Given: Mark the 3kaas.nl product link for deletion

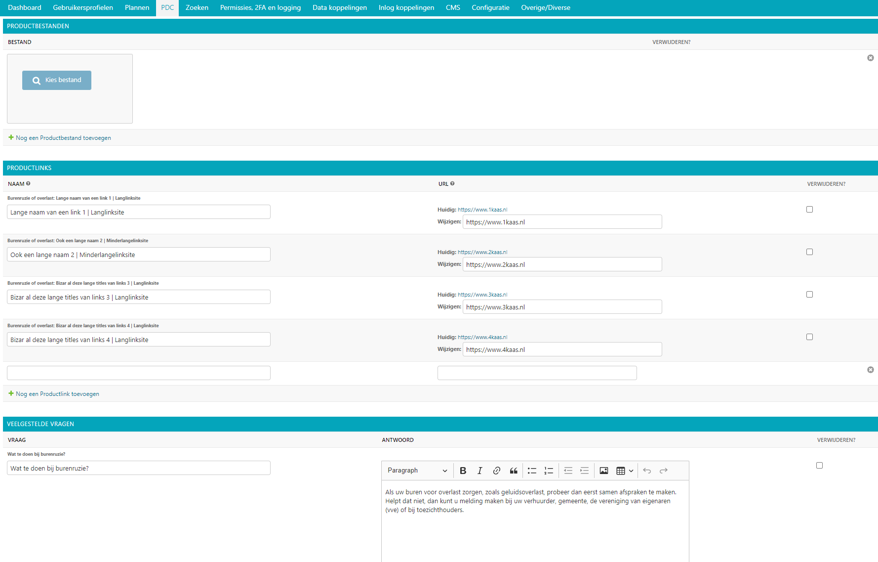Looking at the screenshot, I should [809, 295].
